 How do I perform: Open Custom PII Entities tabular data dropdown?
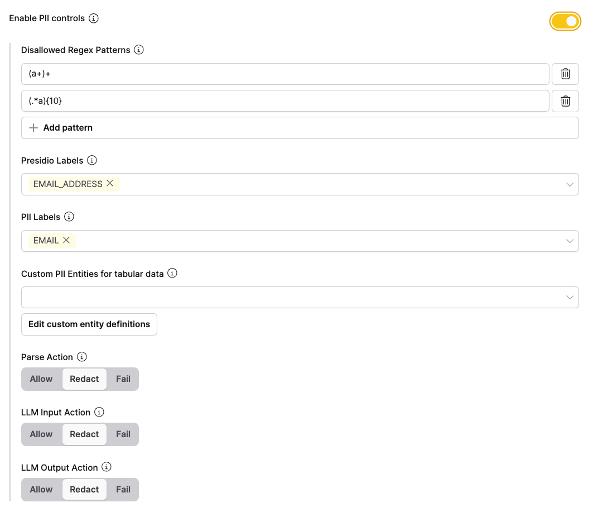coord(300,298)
